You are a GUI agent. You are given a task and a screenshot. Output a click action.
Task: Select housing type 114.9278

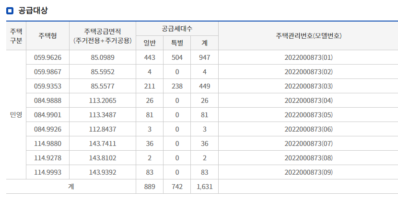[x=48, y=158]
